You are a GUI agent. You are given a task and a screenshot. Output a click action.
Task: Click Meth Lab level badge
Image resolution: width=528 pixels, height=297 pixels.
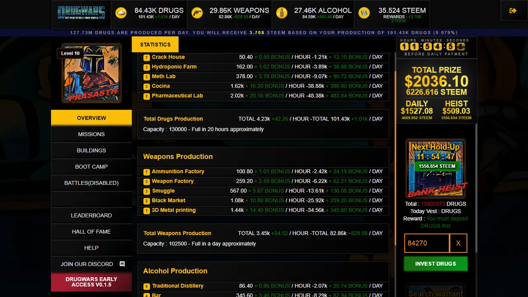click(146, 77)
